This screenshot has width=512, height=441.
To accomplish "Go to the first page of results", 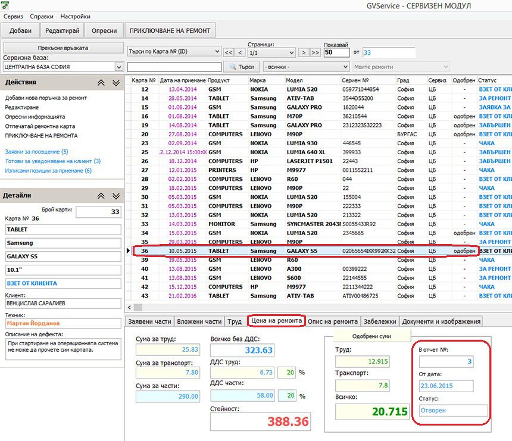I will point(228,52).
